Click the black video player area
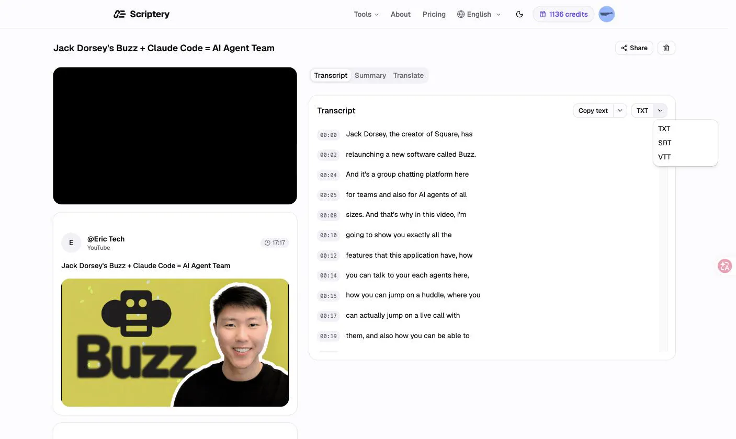This screenshot has height=439, width=736. pyautogui.click(x=175, y=136)
